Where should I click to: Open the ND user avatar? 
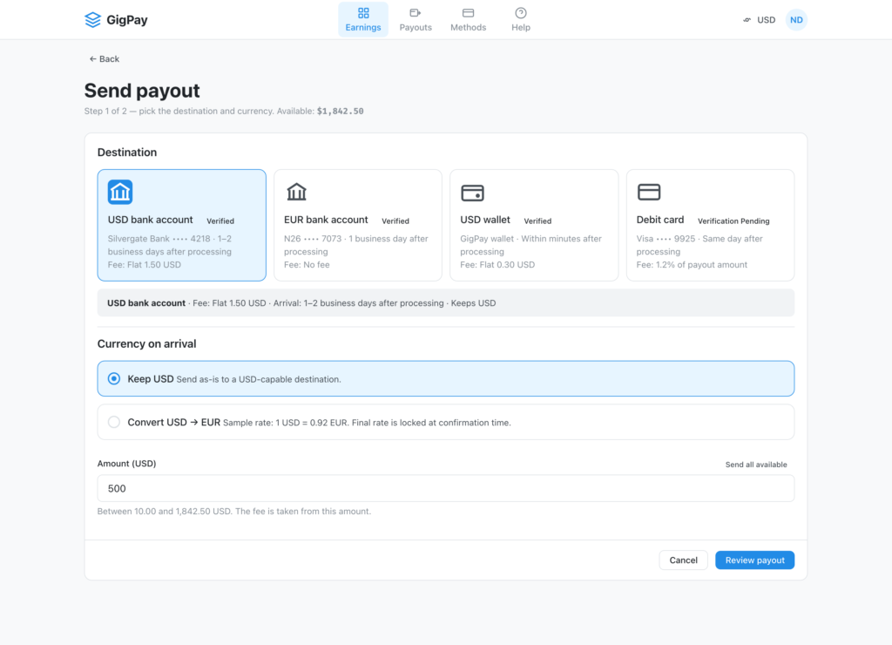coord(796,20)
